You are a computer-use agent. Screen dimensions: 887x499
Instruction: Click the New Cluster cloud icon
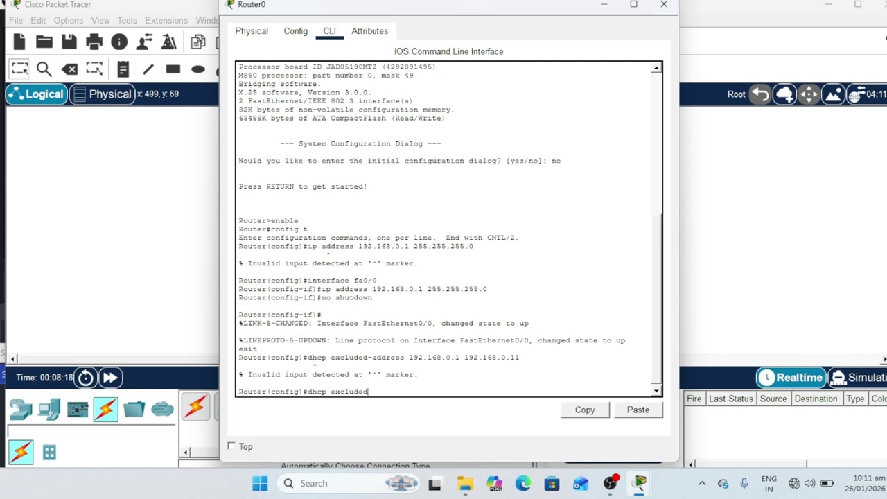[785, 94]
